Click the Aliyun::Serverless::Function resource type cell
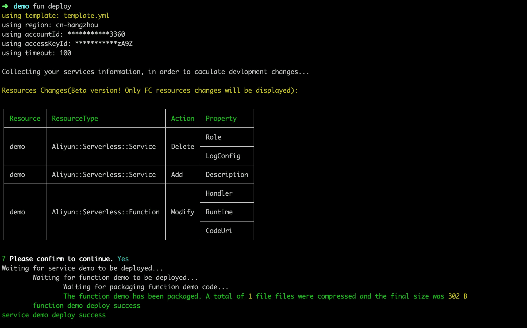 coord(106,212)
